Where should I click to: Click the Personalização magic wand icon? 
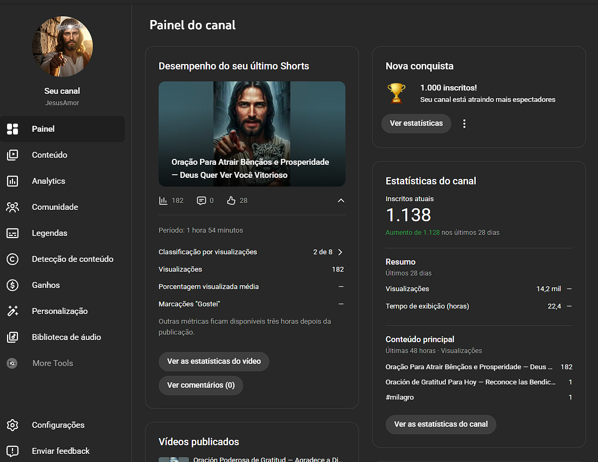12,311
